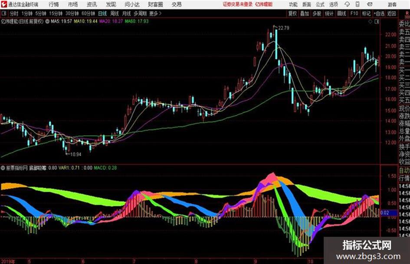
Task: Open the 市场 menu
Action: 73,4
